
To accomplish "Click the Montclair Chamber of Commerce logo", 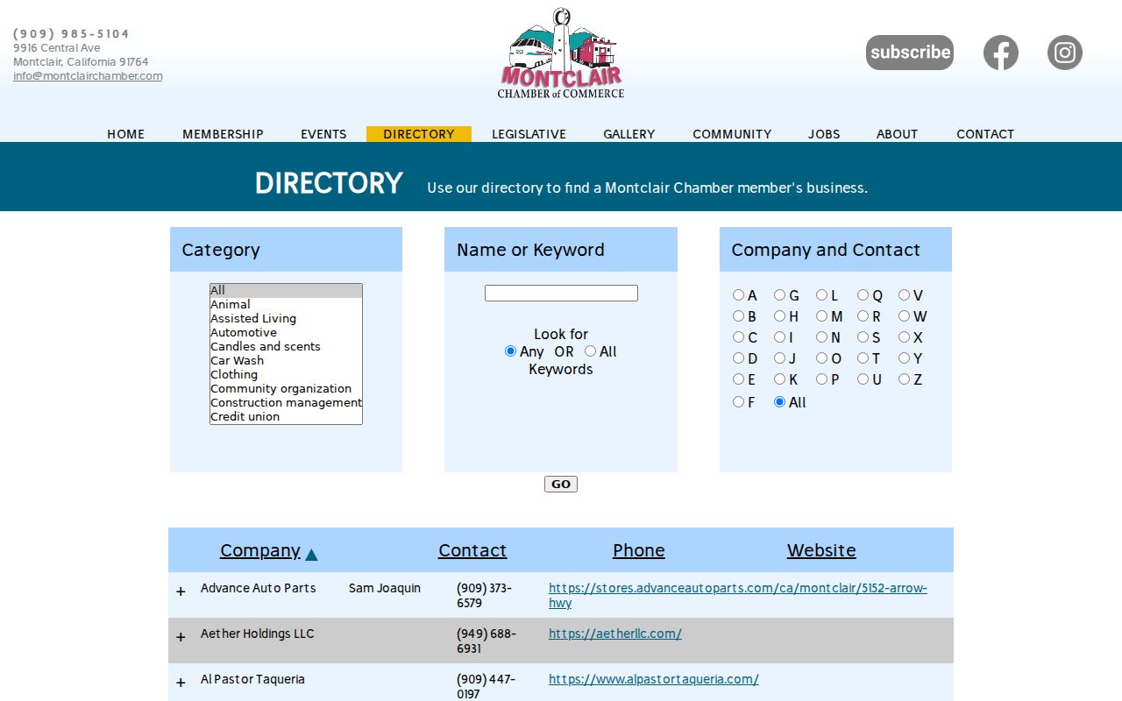I will coord(561,53).
